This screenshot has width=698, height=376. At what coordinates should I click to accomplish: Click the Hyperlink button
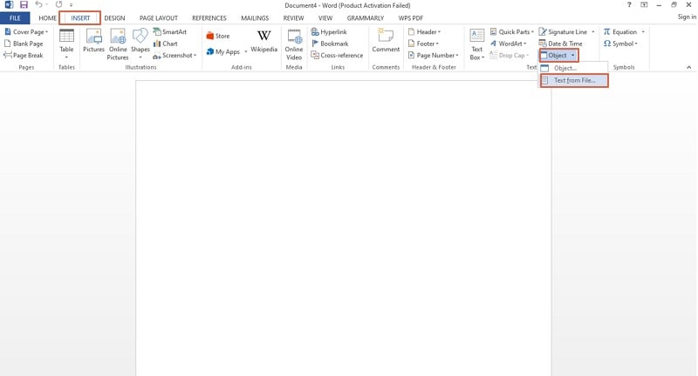tap(329, 32)
